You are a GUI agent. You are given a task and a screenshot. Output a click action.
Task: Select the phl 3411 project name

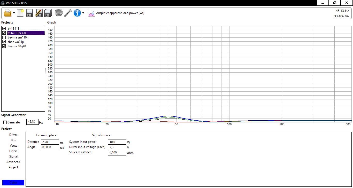(x=13, y=29)
